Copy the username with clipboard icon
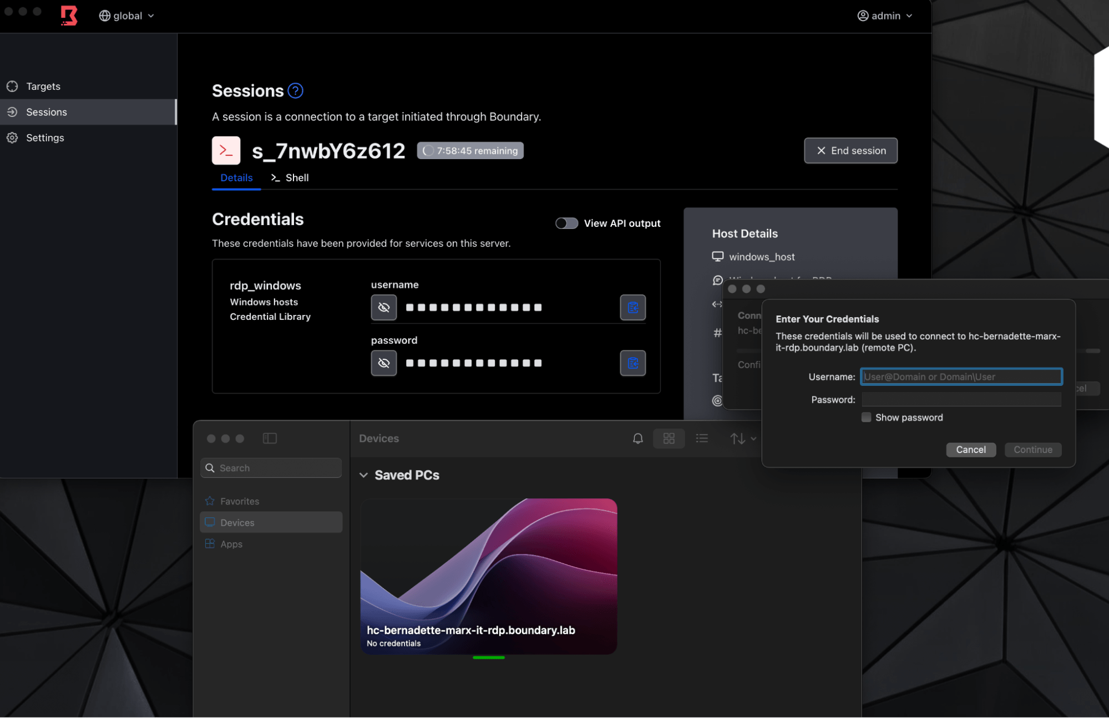Screen dimensions: 1109x718 coord(632,308)
